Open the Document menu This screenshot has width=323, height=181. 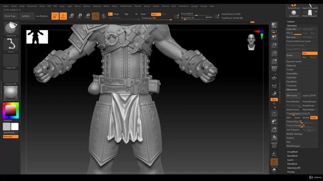point(32,6)
